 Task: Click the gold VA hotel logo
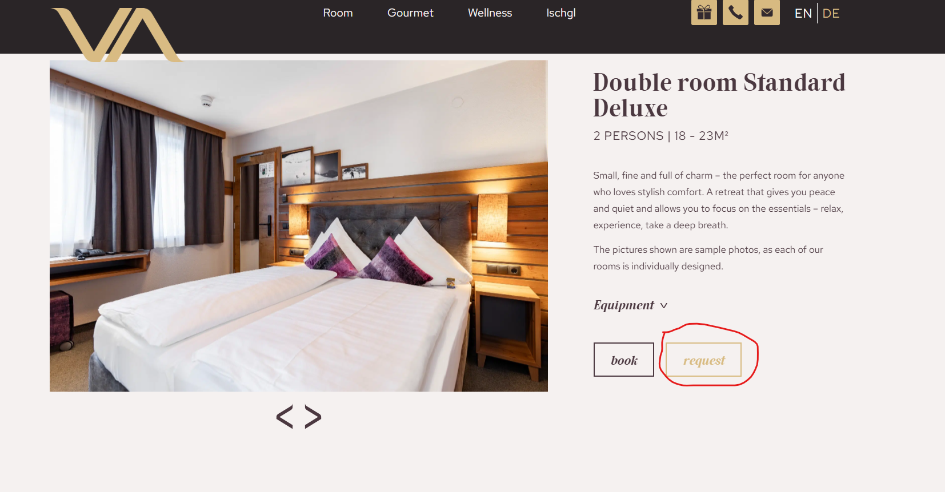117,34
